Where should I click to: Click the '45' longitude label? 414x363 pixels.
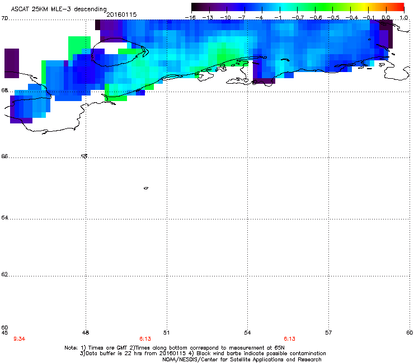[x=4, y=333]
